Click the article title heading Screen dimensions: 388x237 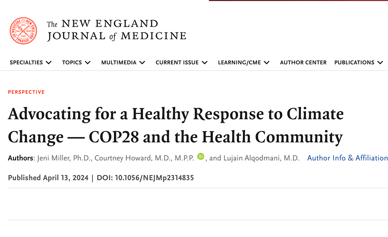[176, 125]
